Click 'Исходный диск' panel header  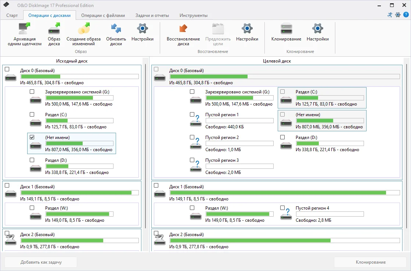(x=72, y=61)
